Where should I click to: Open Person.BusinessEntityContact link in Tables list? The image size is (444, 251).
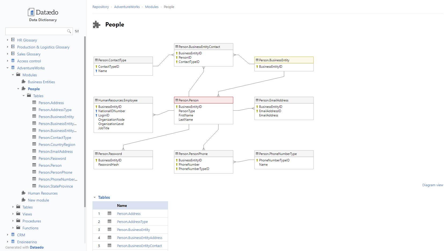point(139,246)
